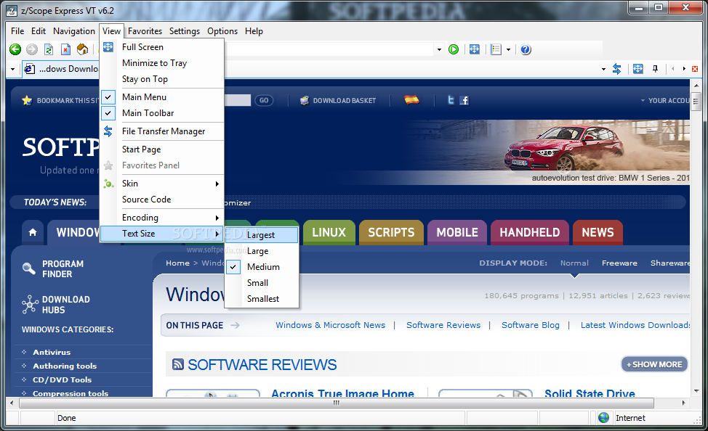Select Large text size

pyautogui.click(x=262, y=251)
